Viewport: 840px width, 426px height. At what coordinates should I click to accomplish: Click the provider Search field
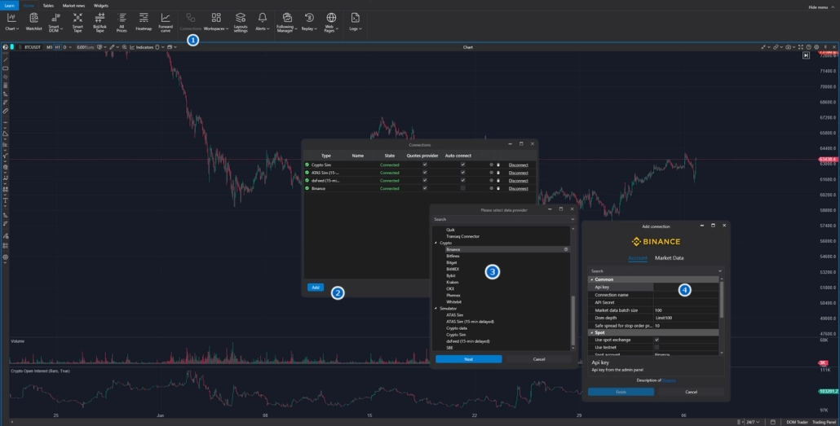coord(503,219)
